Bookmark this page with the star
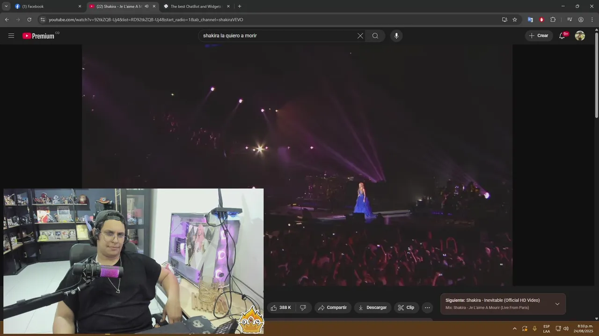The image size is (599, 336). [515, 20]
